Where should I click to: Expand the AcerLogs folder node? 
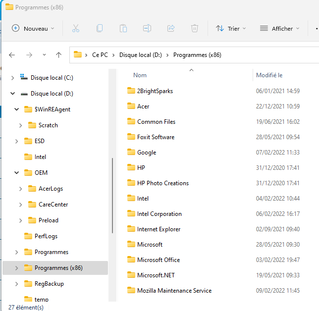point(20,189)
